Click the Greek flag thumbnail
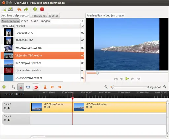This screenshot has width=169, height=139. coord(9,48)
